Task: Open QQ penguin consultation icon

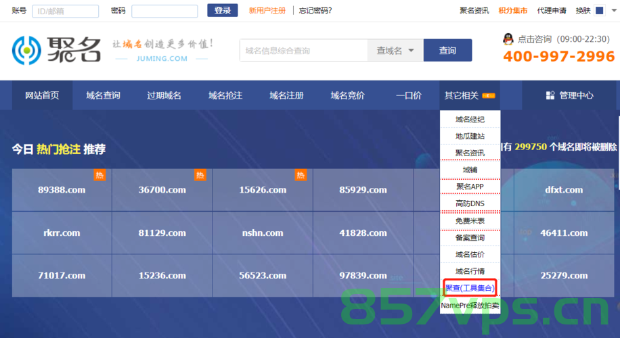Action: click(x=508, y=39)
